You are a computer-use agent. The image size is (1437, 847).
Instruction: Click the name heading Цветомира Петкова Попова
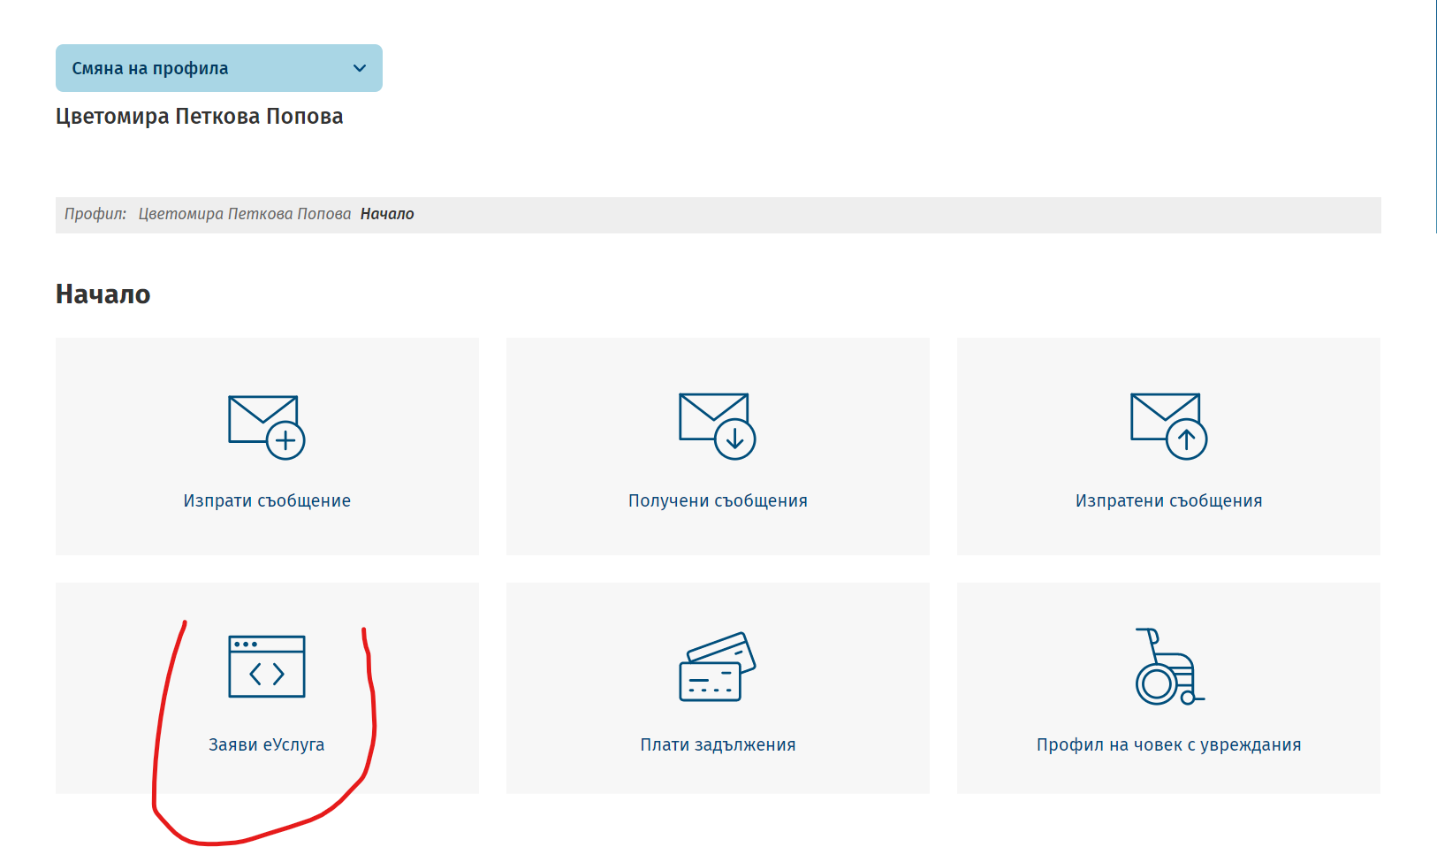tap(199, 117)
